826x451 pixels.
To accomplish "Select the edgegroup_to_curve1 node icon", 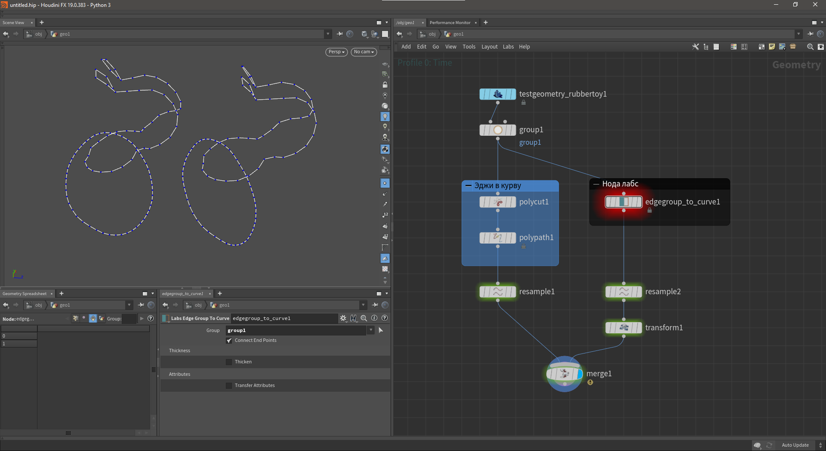I will tap(624, 202).
